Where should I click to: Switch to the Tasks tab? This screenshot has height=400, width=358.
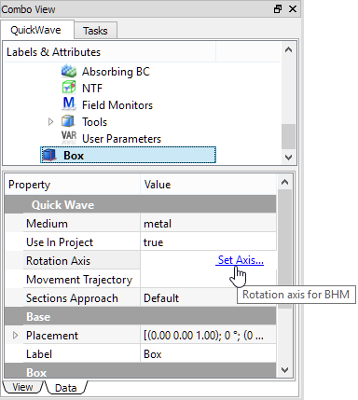95,31
